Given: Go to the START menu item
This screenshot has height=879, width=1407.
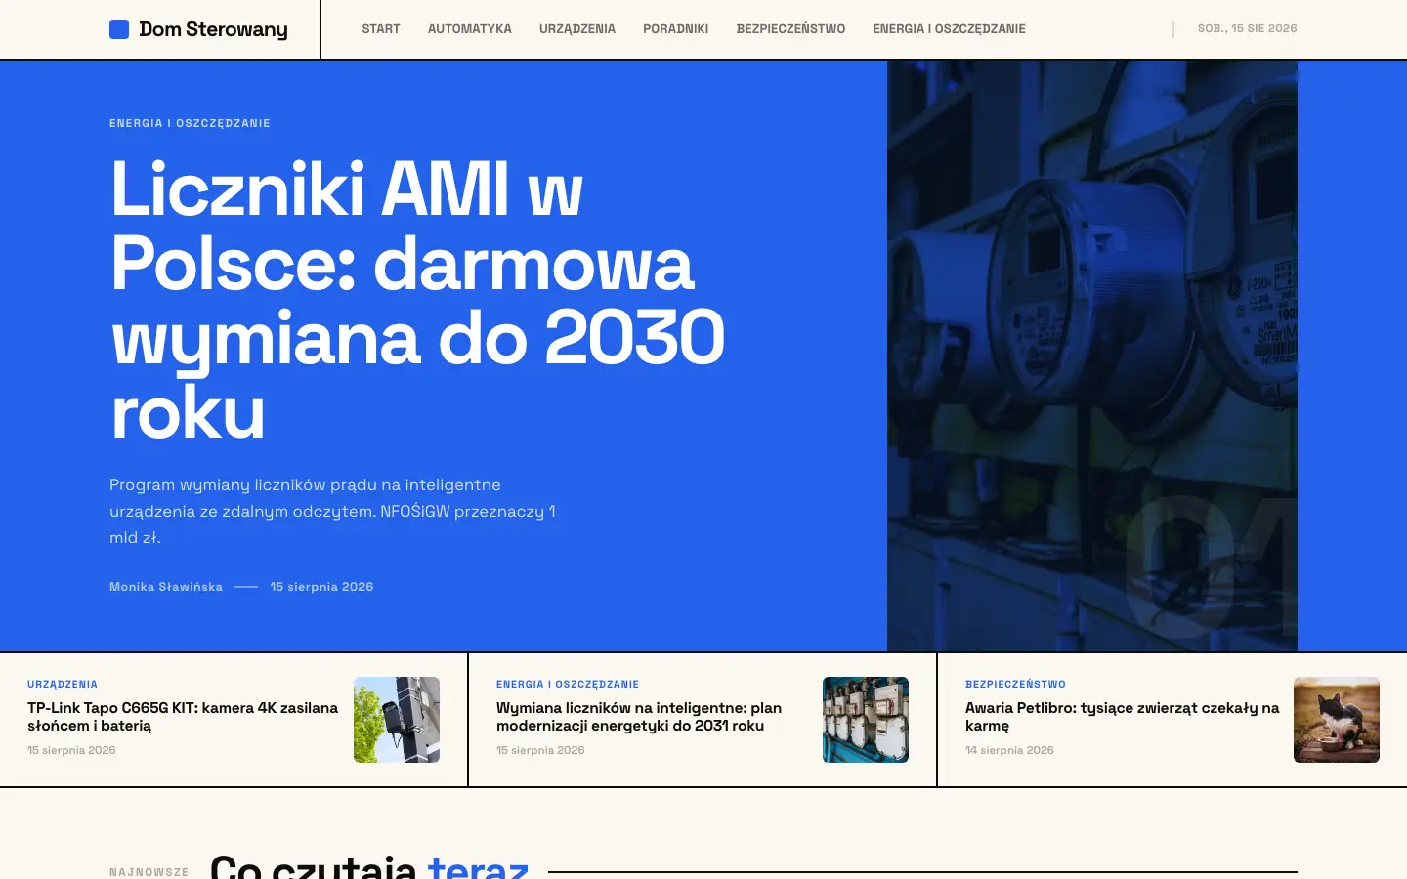Looking at the screenshot, I should tap(381, 29).
